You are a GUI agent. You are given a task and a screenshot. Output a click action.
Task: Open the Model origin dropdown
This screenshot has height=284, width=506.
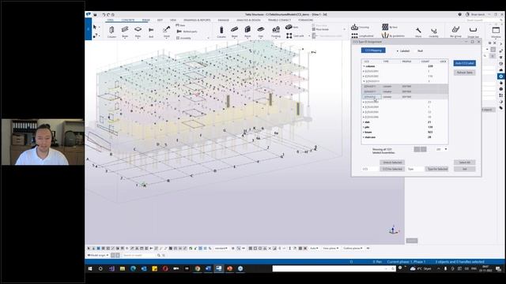point(98,256)
